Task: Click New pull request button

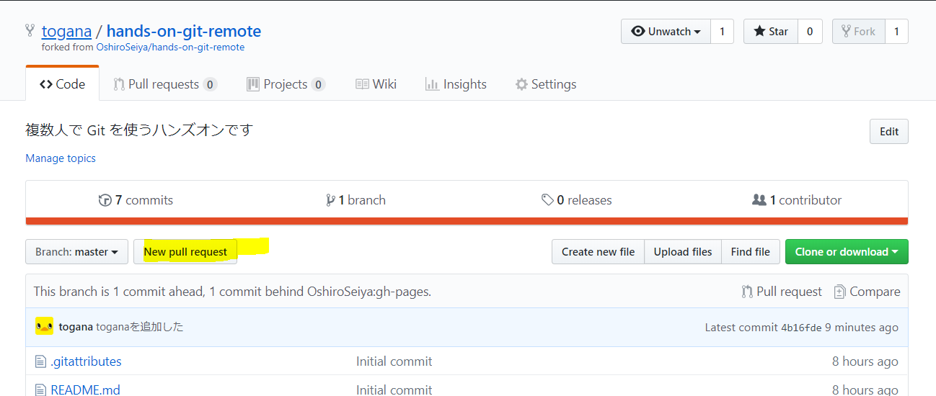Action: point(185,252)
